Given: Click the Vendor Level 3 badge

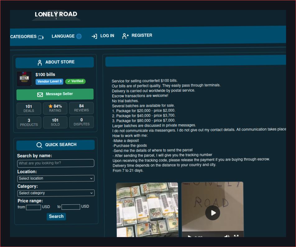Looking at the screenshot, I should (x=49, y=81).
